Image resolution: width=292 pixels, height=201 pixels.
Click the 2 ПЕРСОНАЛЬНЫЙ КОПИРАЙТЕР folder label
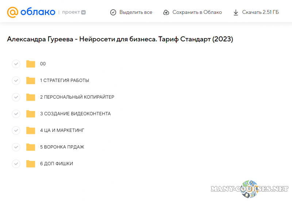[x=77, y=97]
